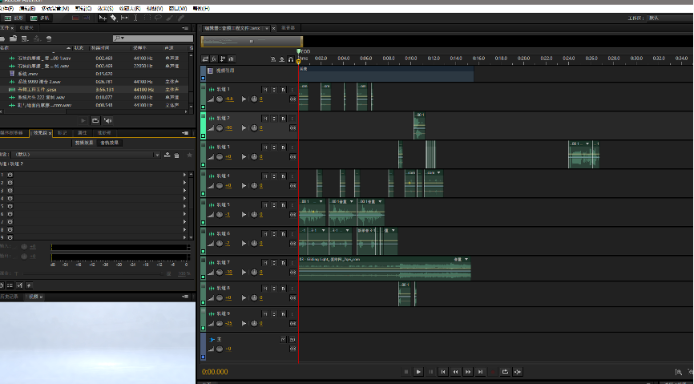The image size is (694, 384).
Task: Arm track 4 for recording with R button
Action: [283, 176]
